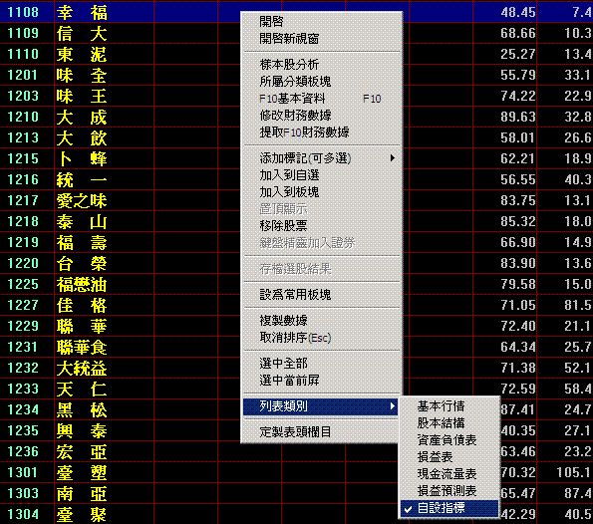
Task: Select 損益預測表 option
Action: click(x=449, y=491)
